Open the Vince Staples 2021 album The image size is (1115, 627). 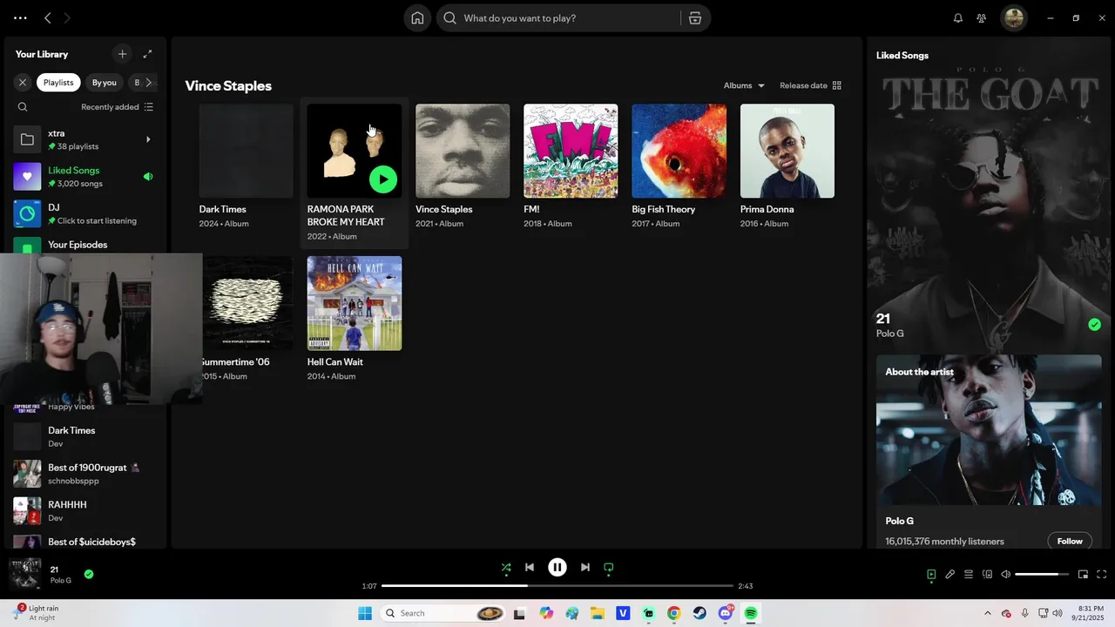463,151
